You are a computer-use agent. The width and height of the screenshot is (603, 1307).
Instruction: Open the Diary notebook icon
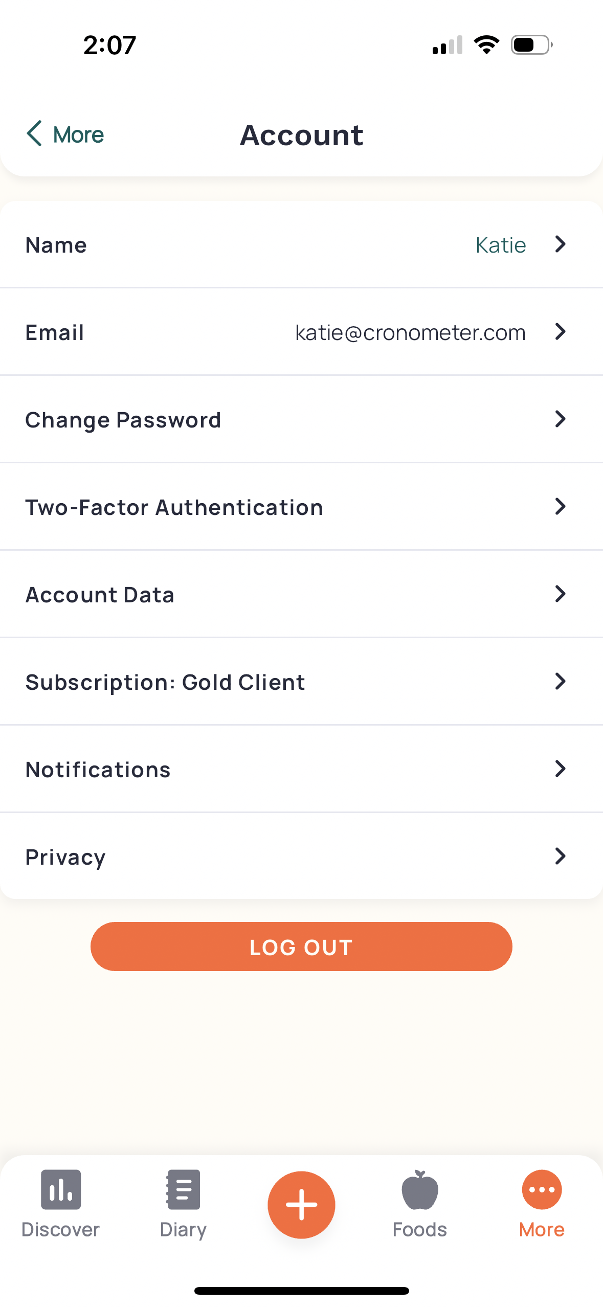coord(183,1189)
